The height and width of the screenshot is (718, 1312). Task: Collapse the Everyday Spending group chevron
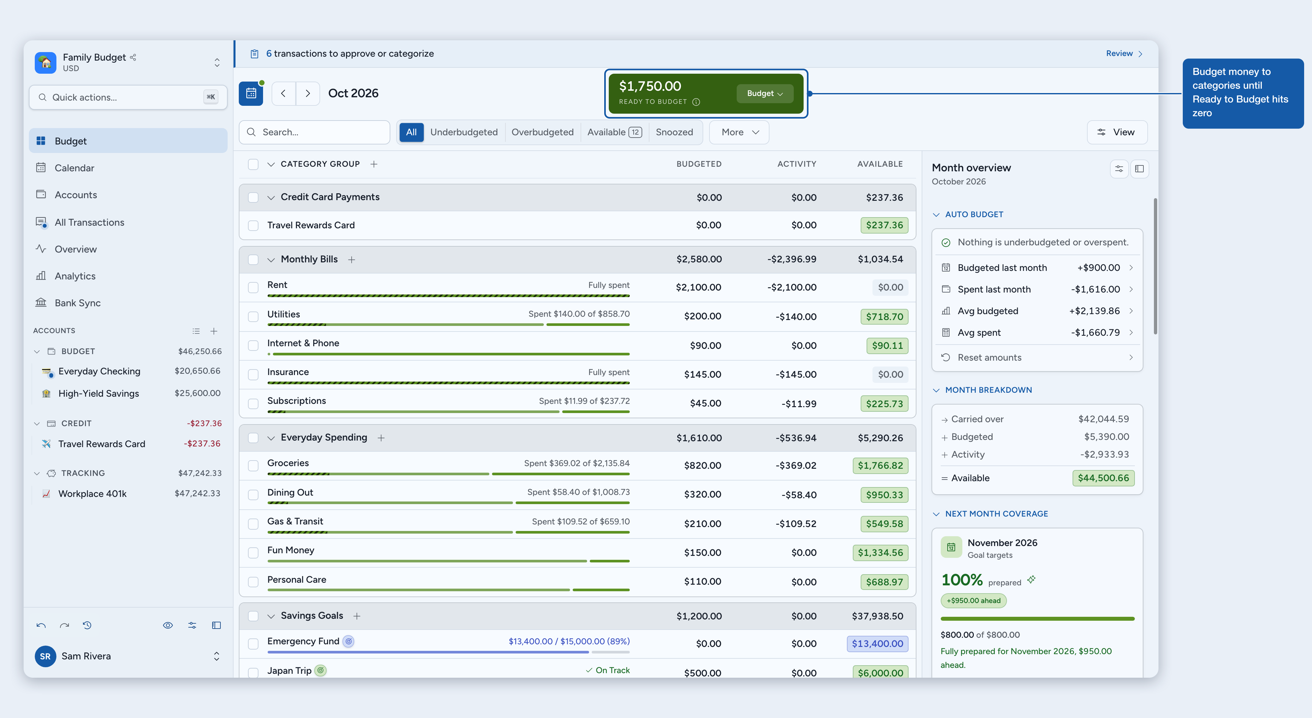tap(271, 438)
